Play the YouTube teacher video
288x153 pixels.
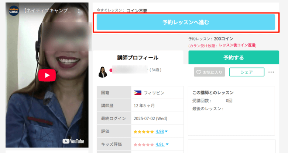tap(47, 75)
